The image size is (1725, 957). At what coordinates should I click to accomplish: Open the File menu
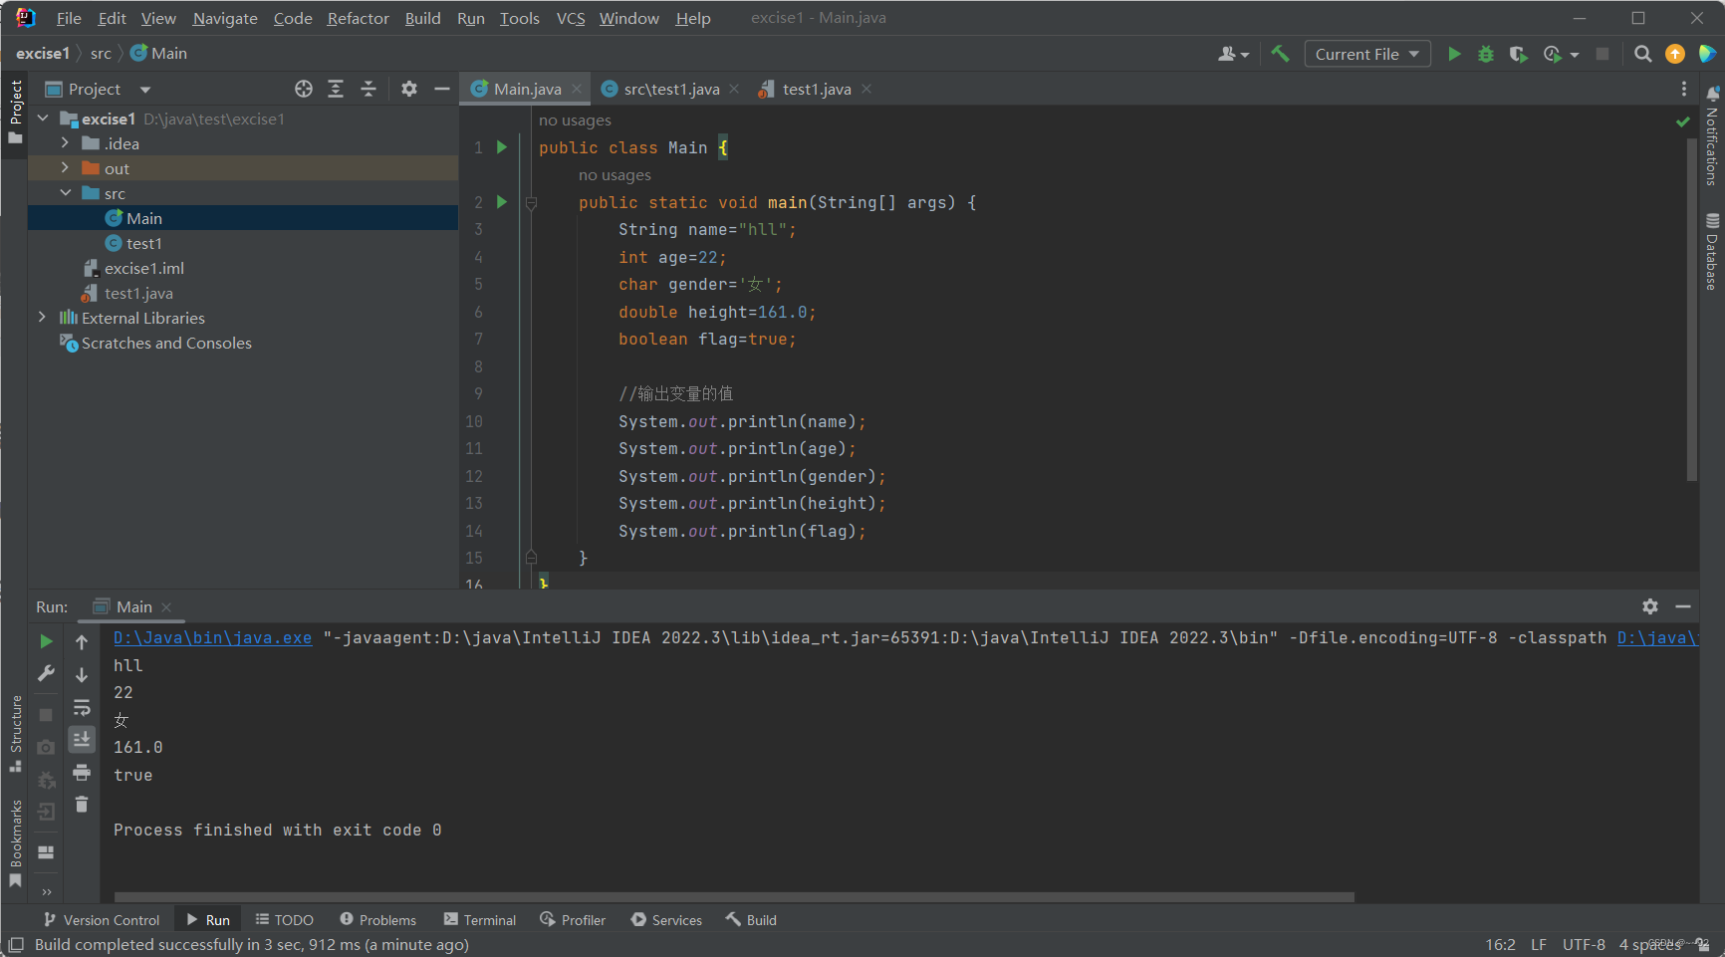click(x=69, y=18)
